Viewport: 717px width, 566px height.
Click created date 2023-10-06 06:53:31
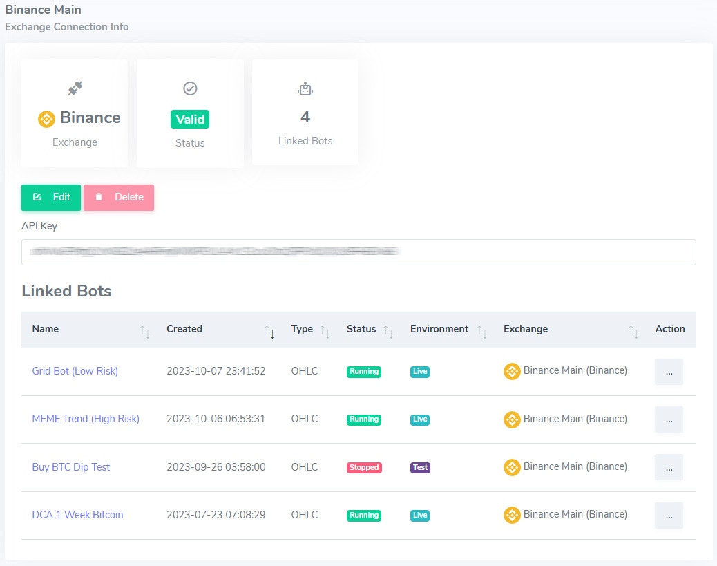click(x=216, y=419)
